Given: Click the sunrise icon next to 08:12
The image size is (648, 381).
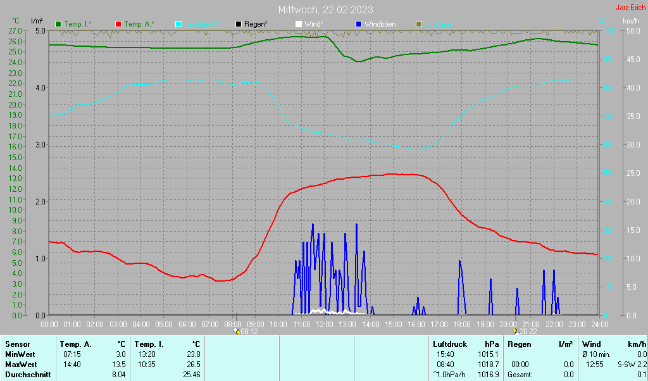Looking at the screenshot, I should point(237,331).
